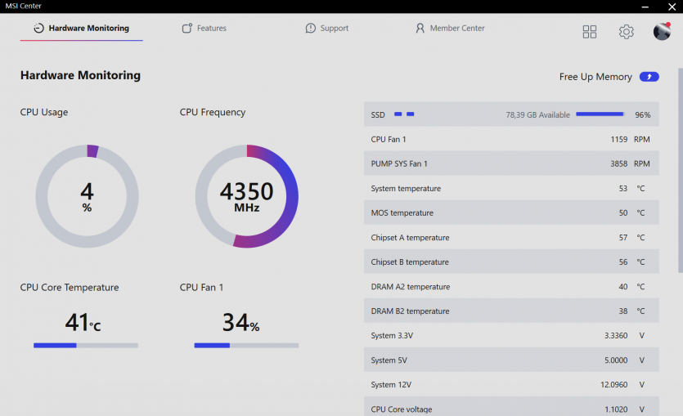Click the CPU Usage donut gauge

coord(87,196)
